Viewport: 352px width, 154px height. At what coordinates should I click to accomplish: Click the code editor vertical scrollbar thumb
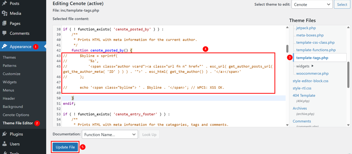287,49
